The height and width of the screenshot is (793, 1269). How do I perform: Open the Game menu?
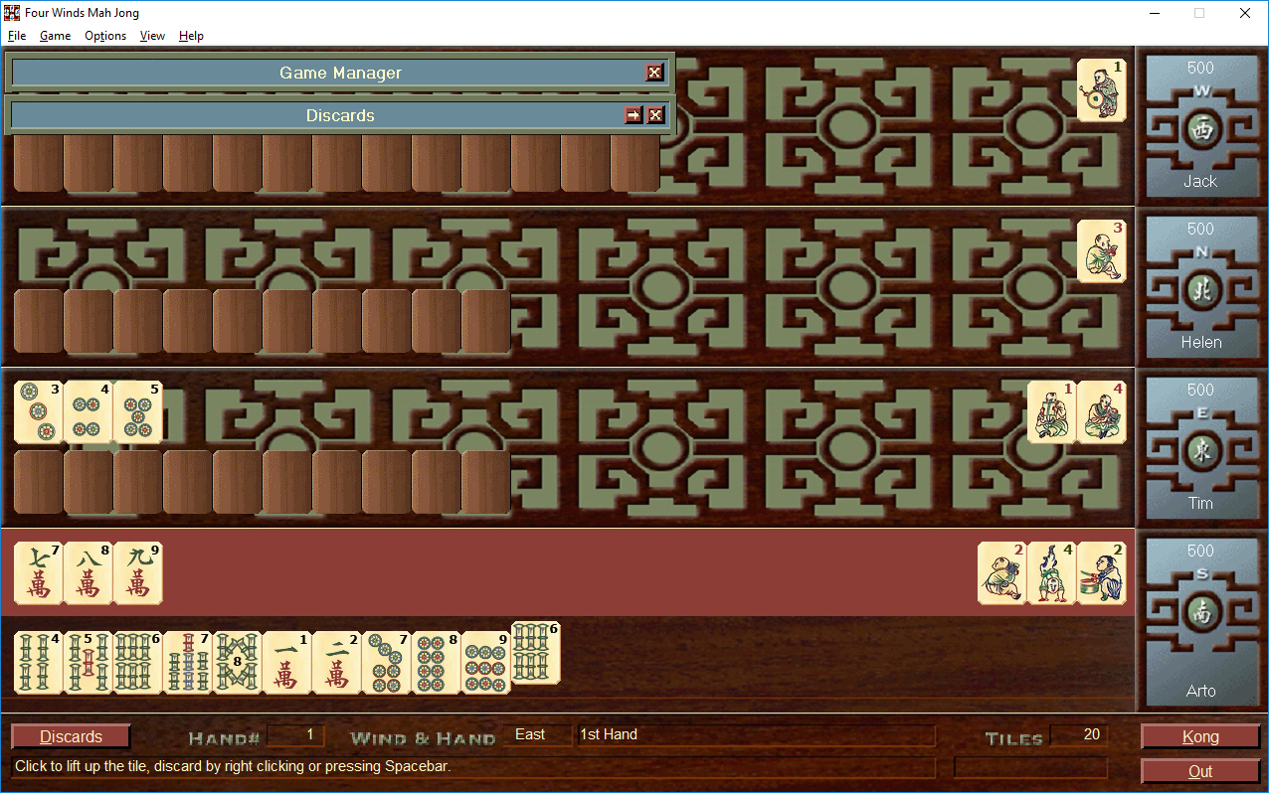(55, 36)
